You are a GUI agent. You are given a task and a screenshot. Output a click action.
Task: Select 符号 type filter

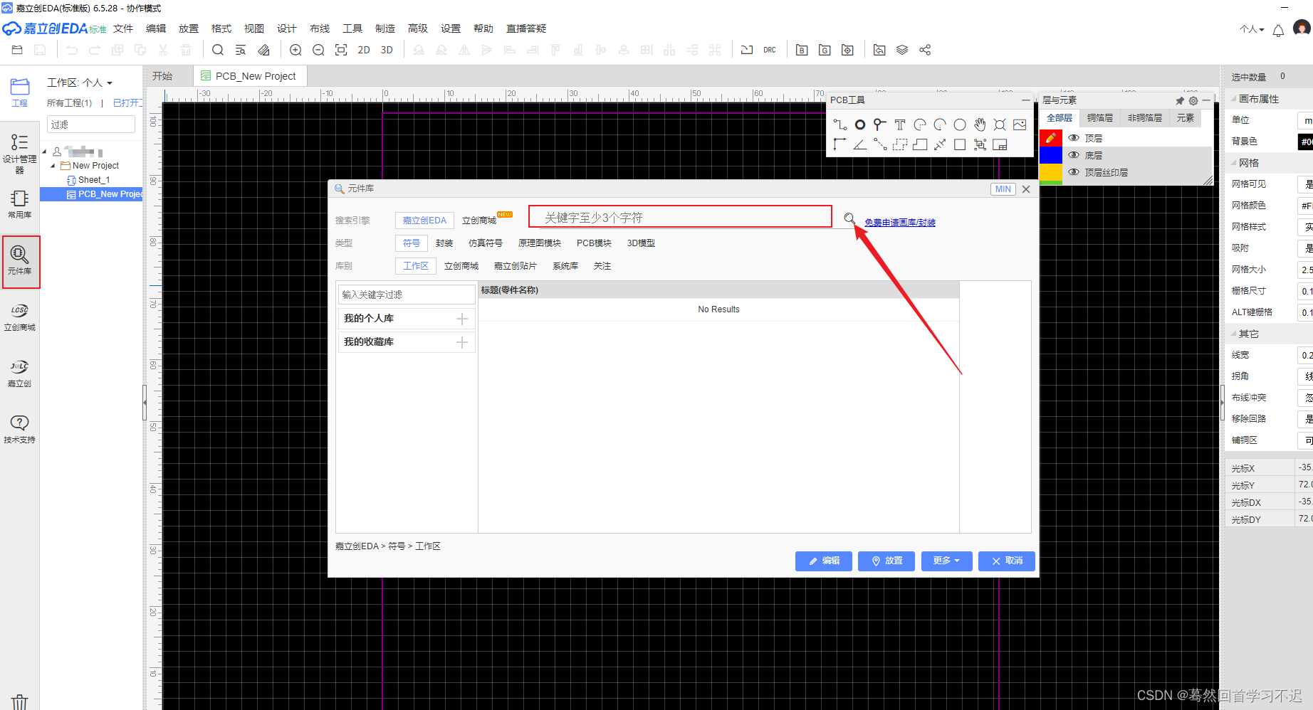pos(412,243)
